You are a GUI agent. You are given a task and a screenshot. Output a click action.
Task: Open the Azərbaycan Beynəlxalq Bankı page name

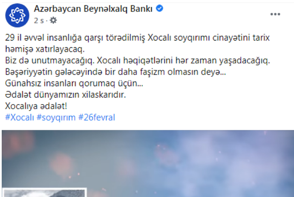click(93, 9)
